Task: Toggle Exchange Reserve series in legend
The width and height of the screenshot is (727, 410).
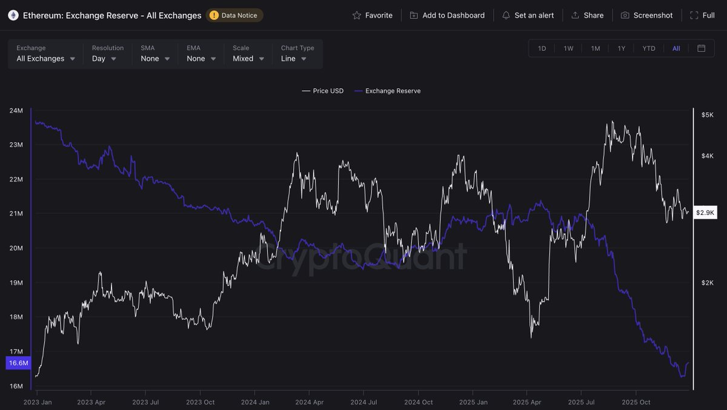Action: coord(387,91)
